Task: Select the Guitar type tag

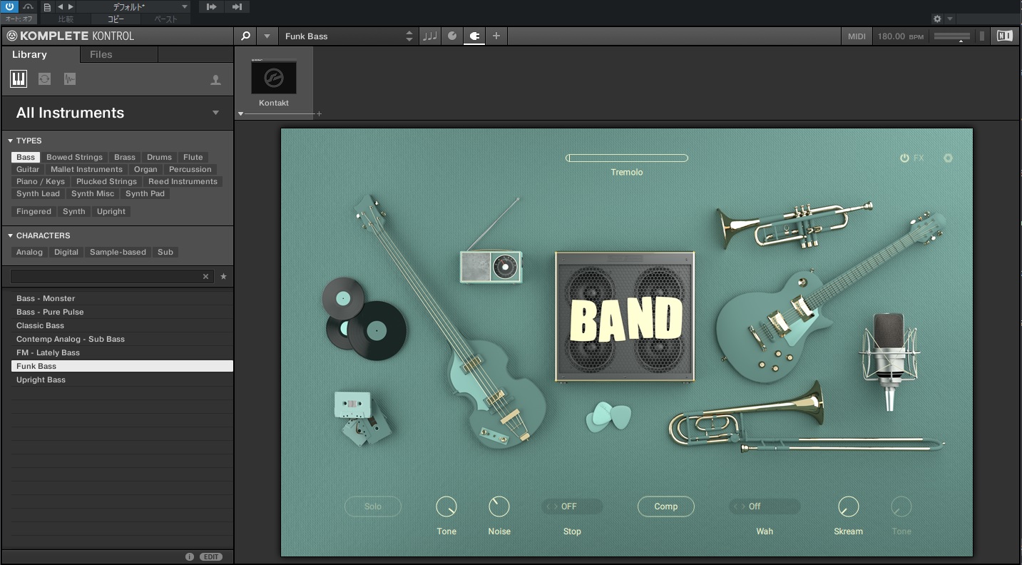Action: pos(28,169)
